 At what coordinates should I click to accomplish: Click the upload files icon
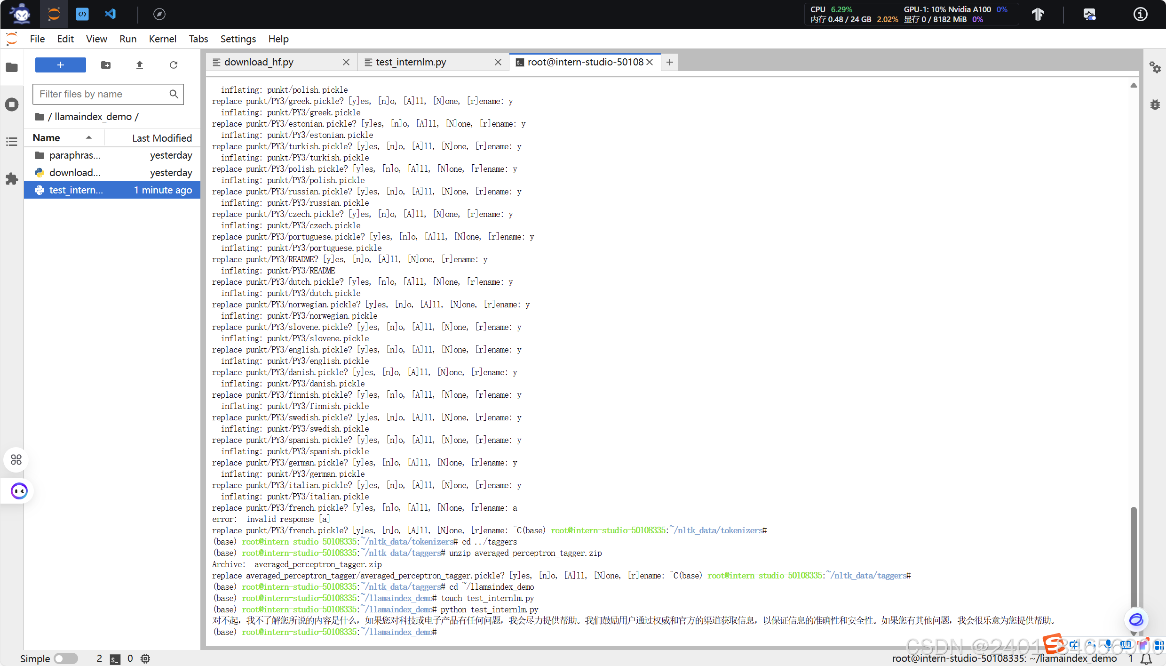[x=139, y=65]
